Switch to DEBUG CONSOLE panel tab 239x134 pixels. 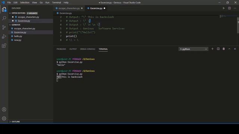[x=88, y=49]
